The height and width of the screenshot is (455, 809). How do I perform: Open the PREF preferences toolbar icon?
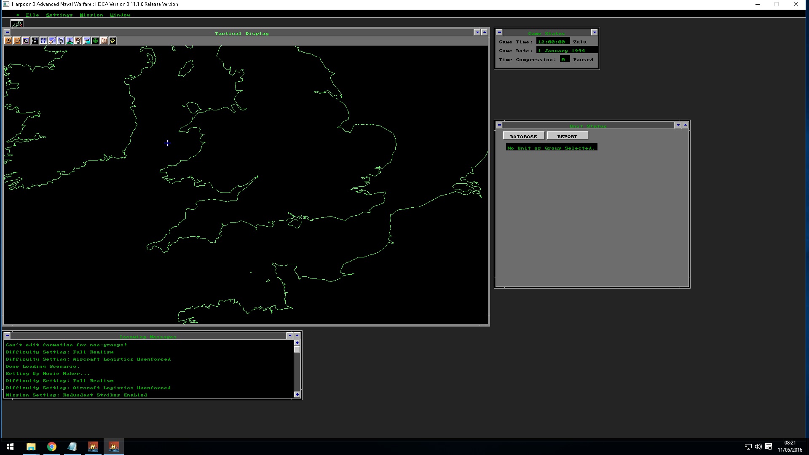[x=43, y=41]
